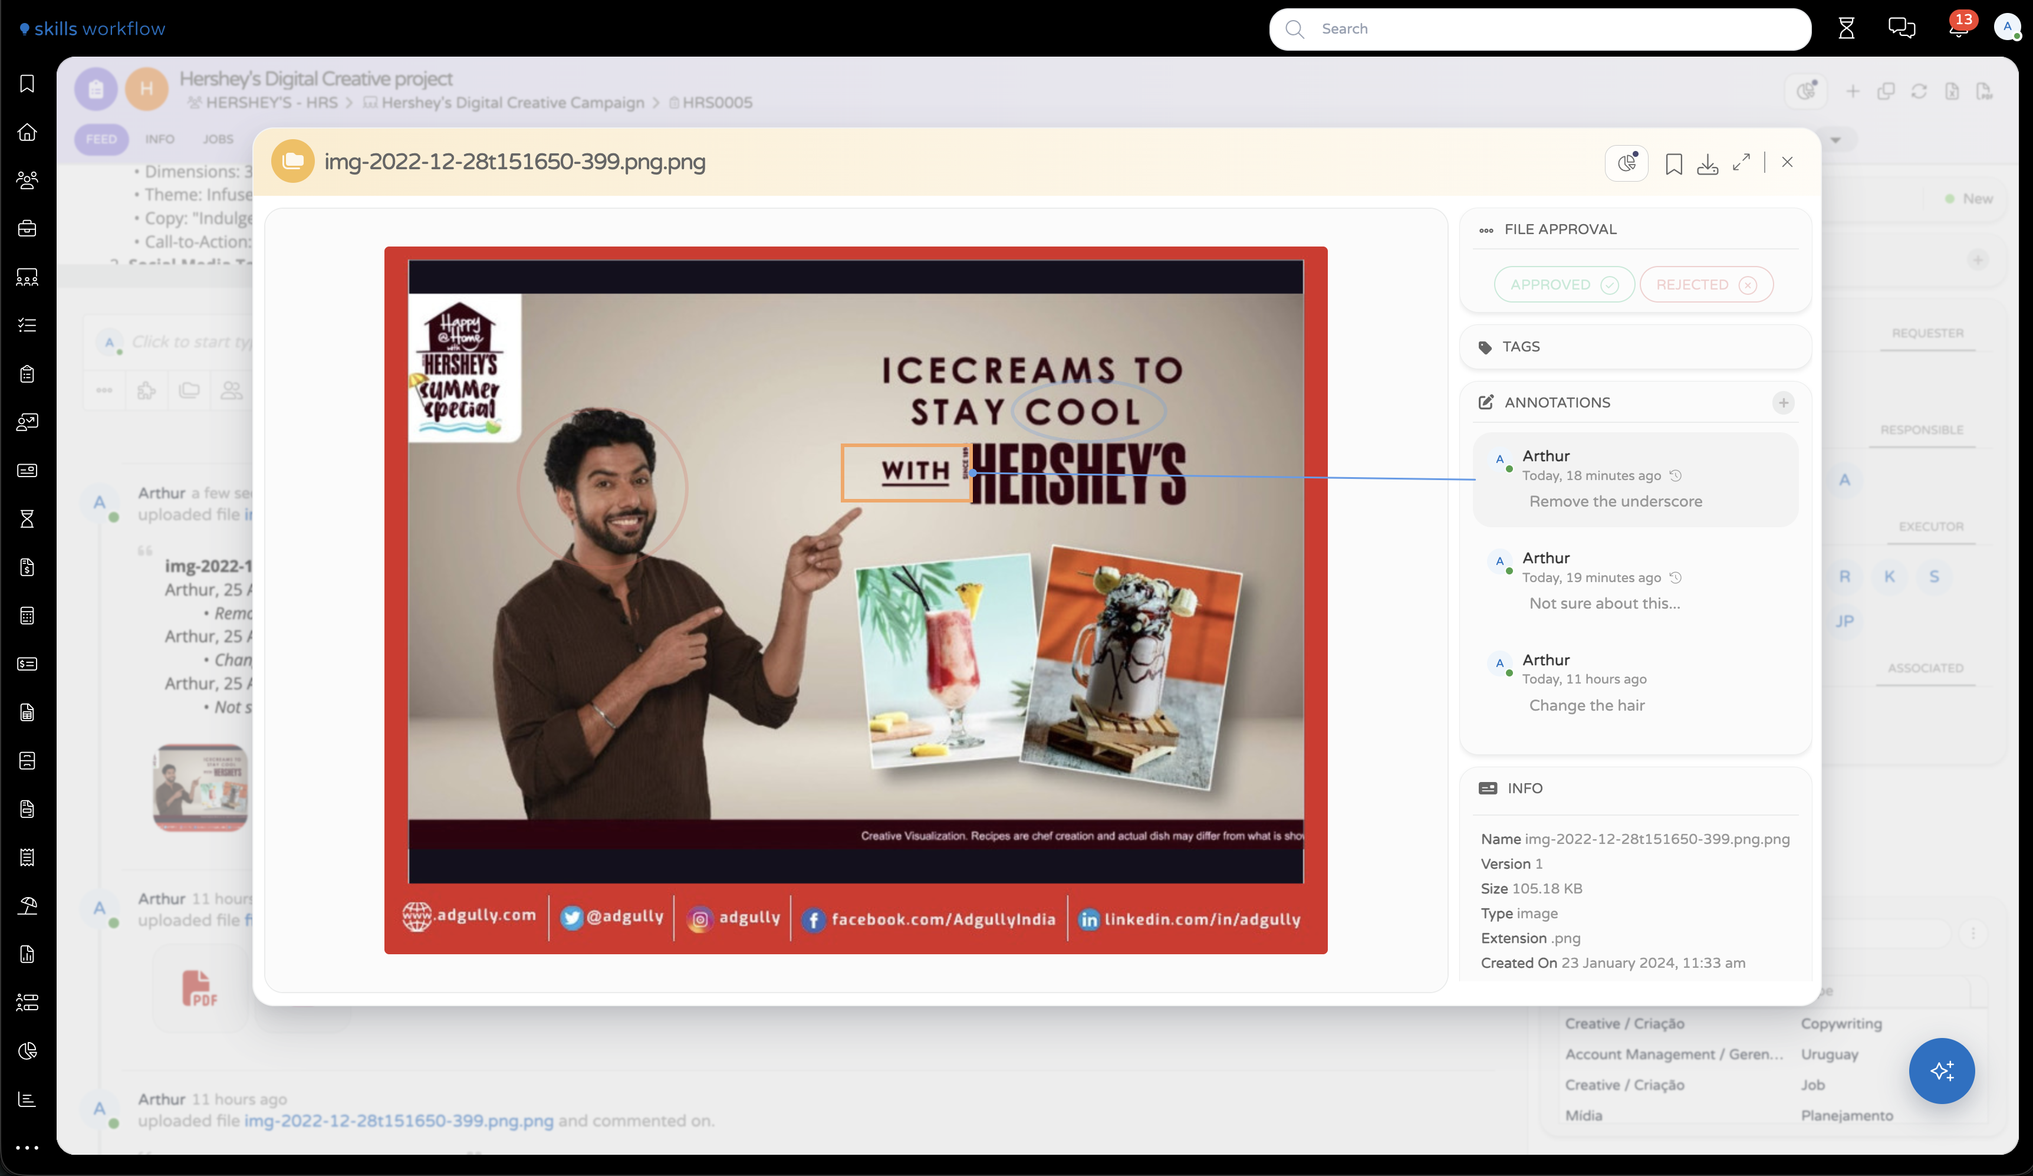This screenshot has width=2033, height=1176.
Task: Click the skills workflow logo
Action: click(x=92, y=29)
